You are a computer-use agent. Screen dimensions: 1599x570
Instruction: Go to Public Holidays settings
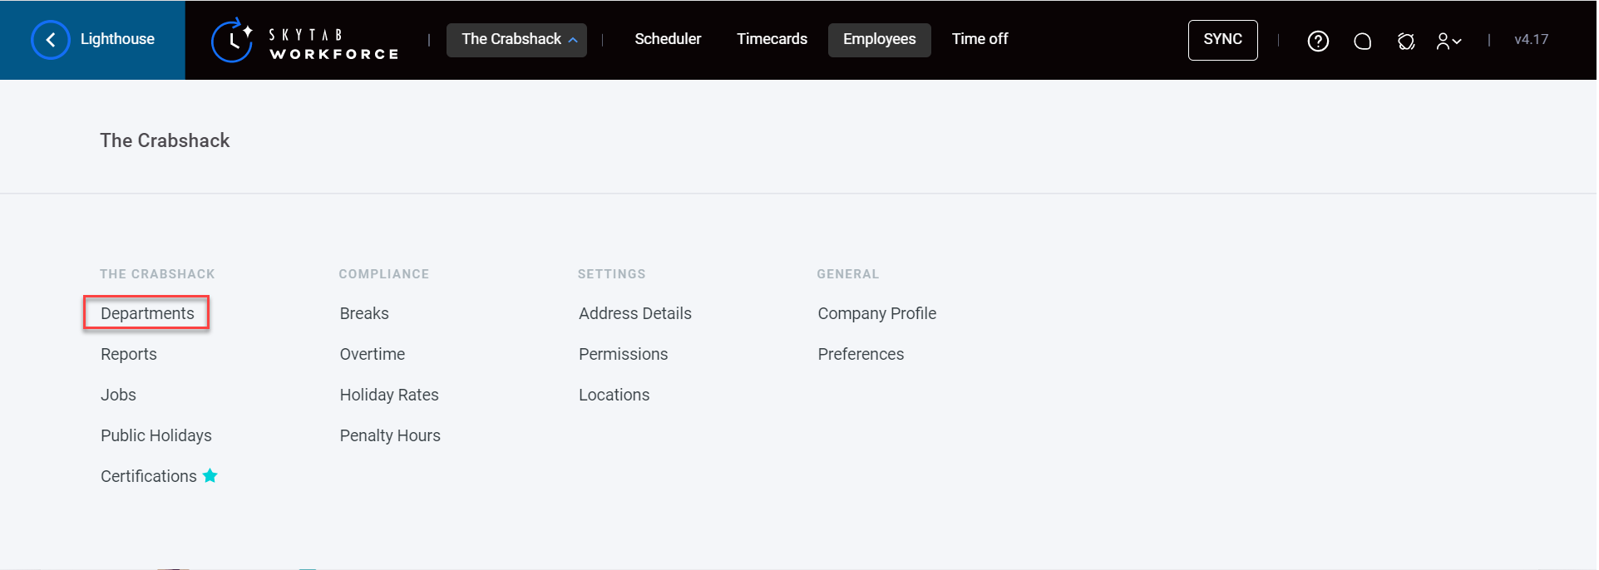[x=156, y=435]
